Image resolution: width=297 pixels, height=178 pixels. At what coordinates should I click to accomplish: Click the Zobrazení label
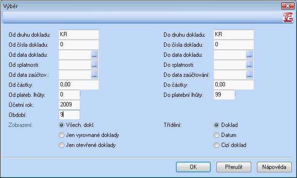click(20, 125)
